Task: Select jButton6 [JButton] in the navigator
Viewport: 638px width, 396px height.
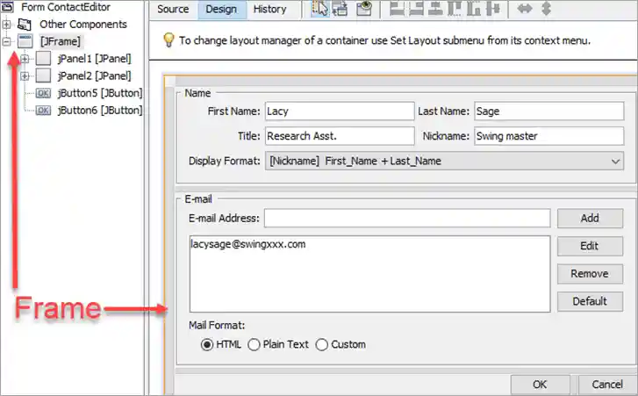Action: tap(100, 111)
